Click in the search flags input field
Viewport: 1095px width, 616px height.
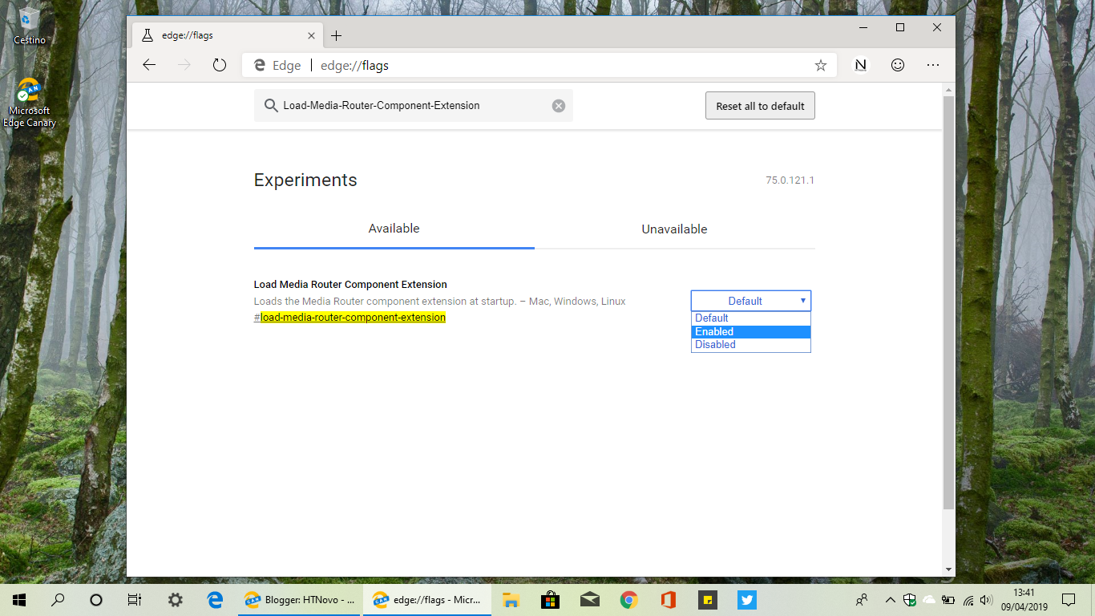click(x=401, y=105)
